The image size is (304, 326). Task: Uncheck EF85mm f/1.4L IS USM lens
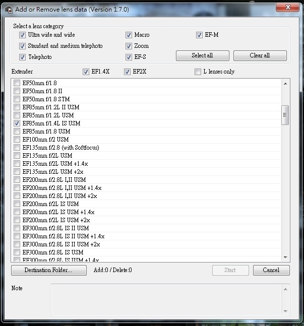[x=17, y=123]
